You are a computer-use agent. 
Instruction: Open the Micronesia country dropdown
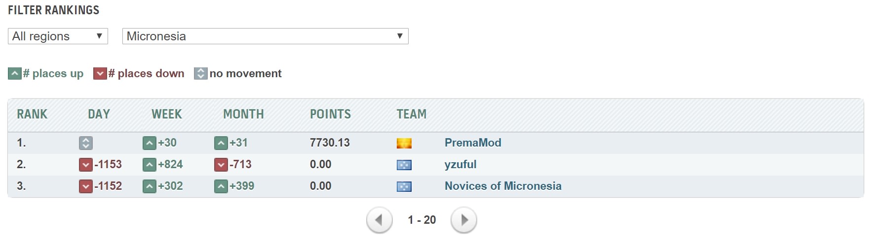click(x=265, y=36)
